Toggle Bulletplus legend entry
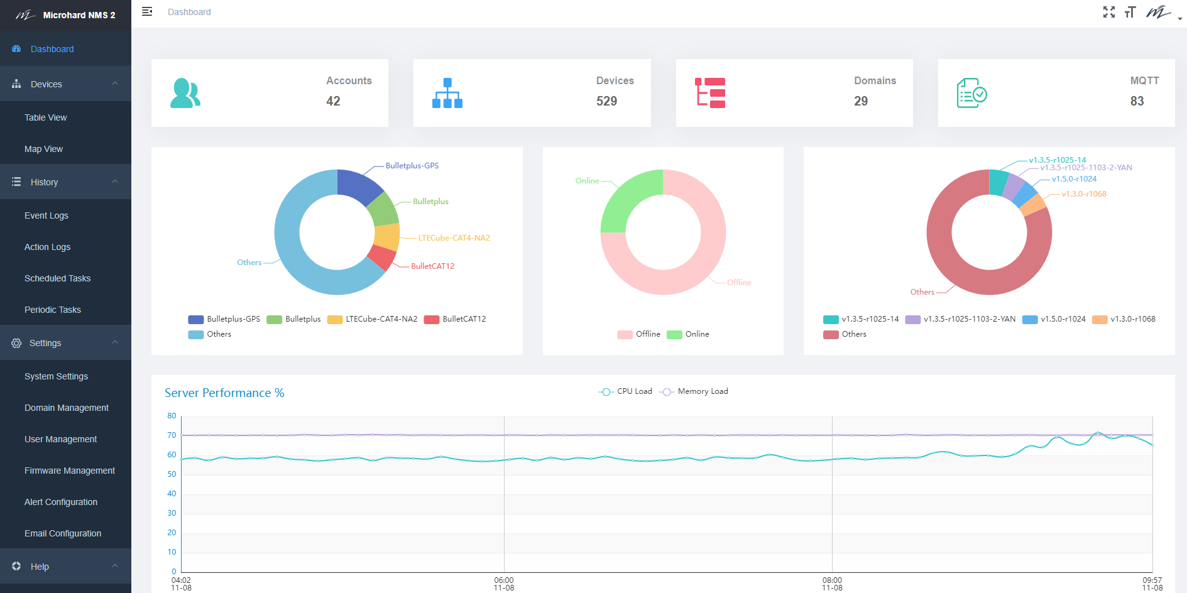 click(293, 319)
